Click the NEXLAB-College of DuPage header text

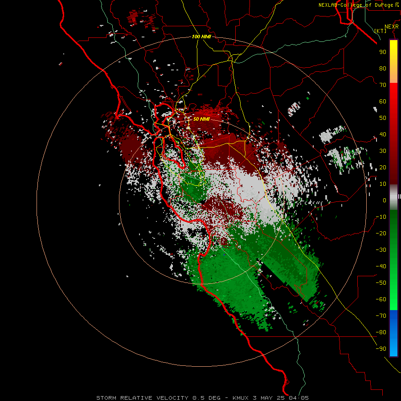(358, 5)
